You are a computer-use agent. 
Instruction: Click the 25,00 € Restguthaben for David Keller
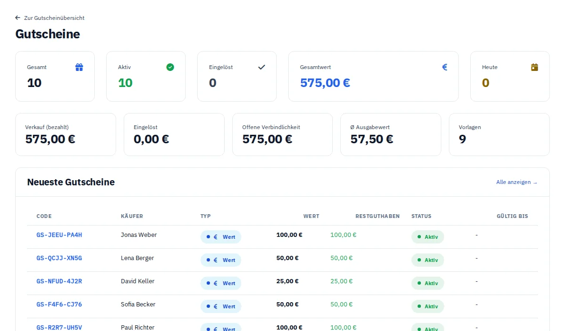[x=342, y=281]
